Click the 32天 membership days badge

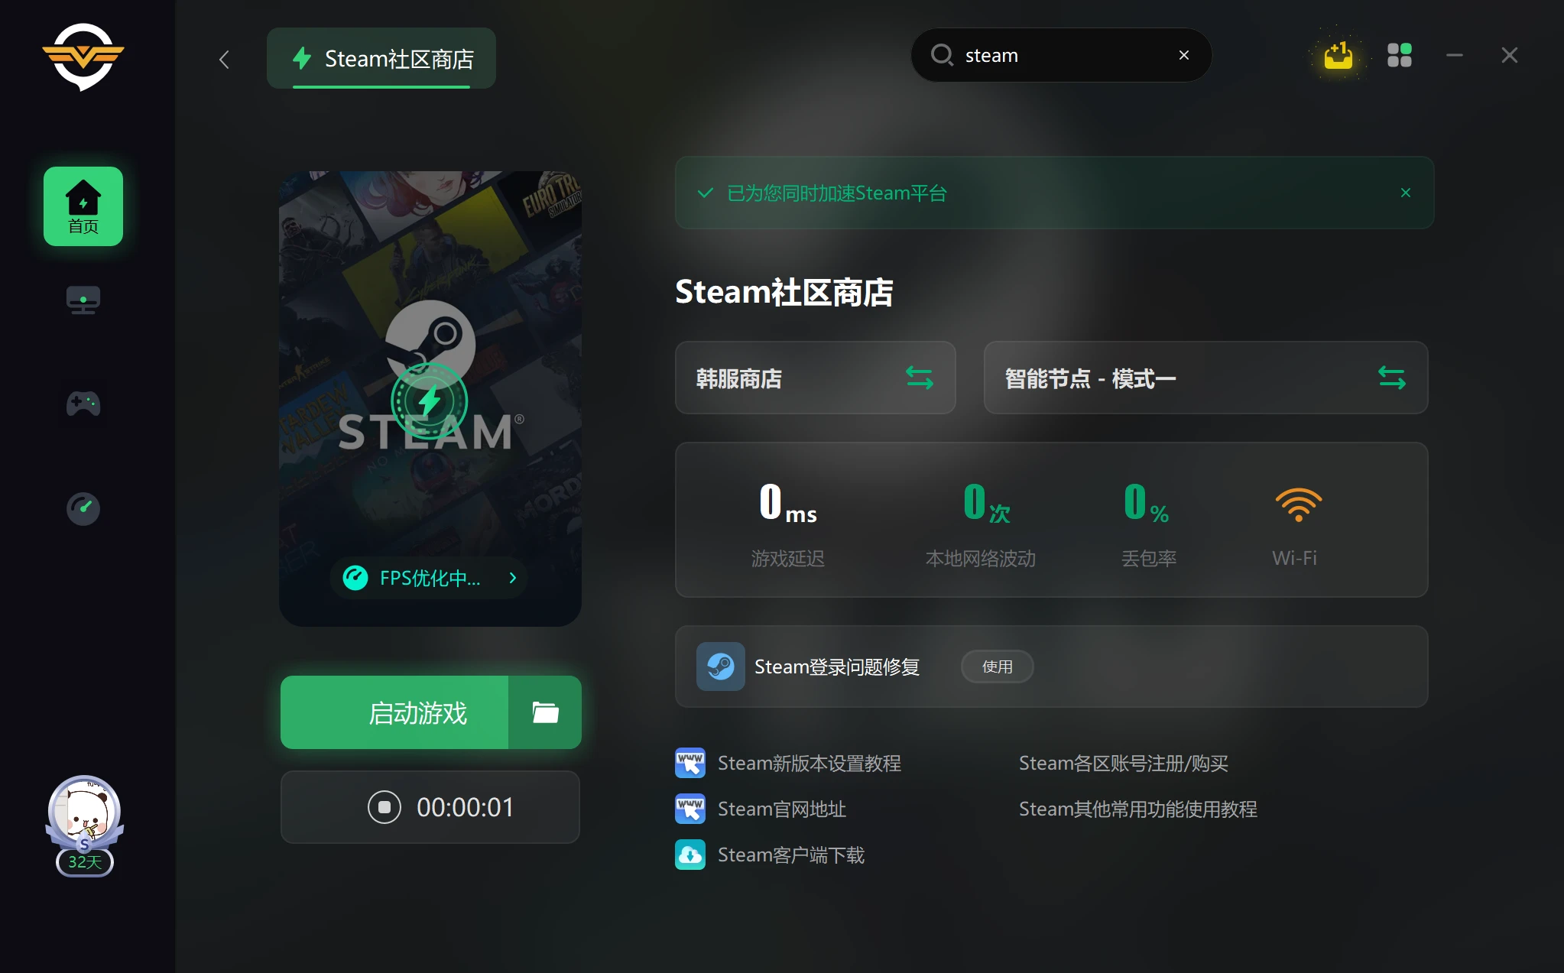[x=85, y=862]
